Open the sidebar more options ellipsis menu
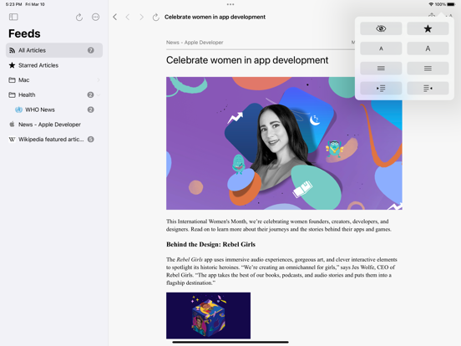 pyautogui.click(x=95, y=17)
